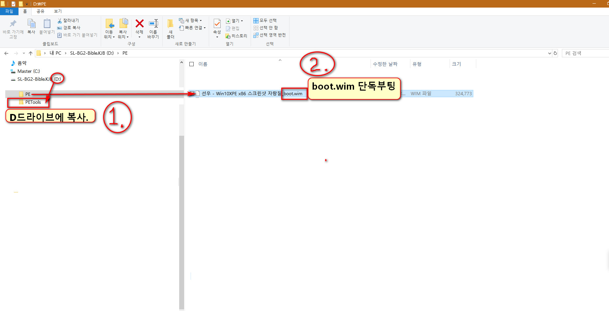Click the Copy (복사) ribbon icon
Viewport: 609px width, 311px height.
coord(31,27)
